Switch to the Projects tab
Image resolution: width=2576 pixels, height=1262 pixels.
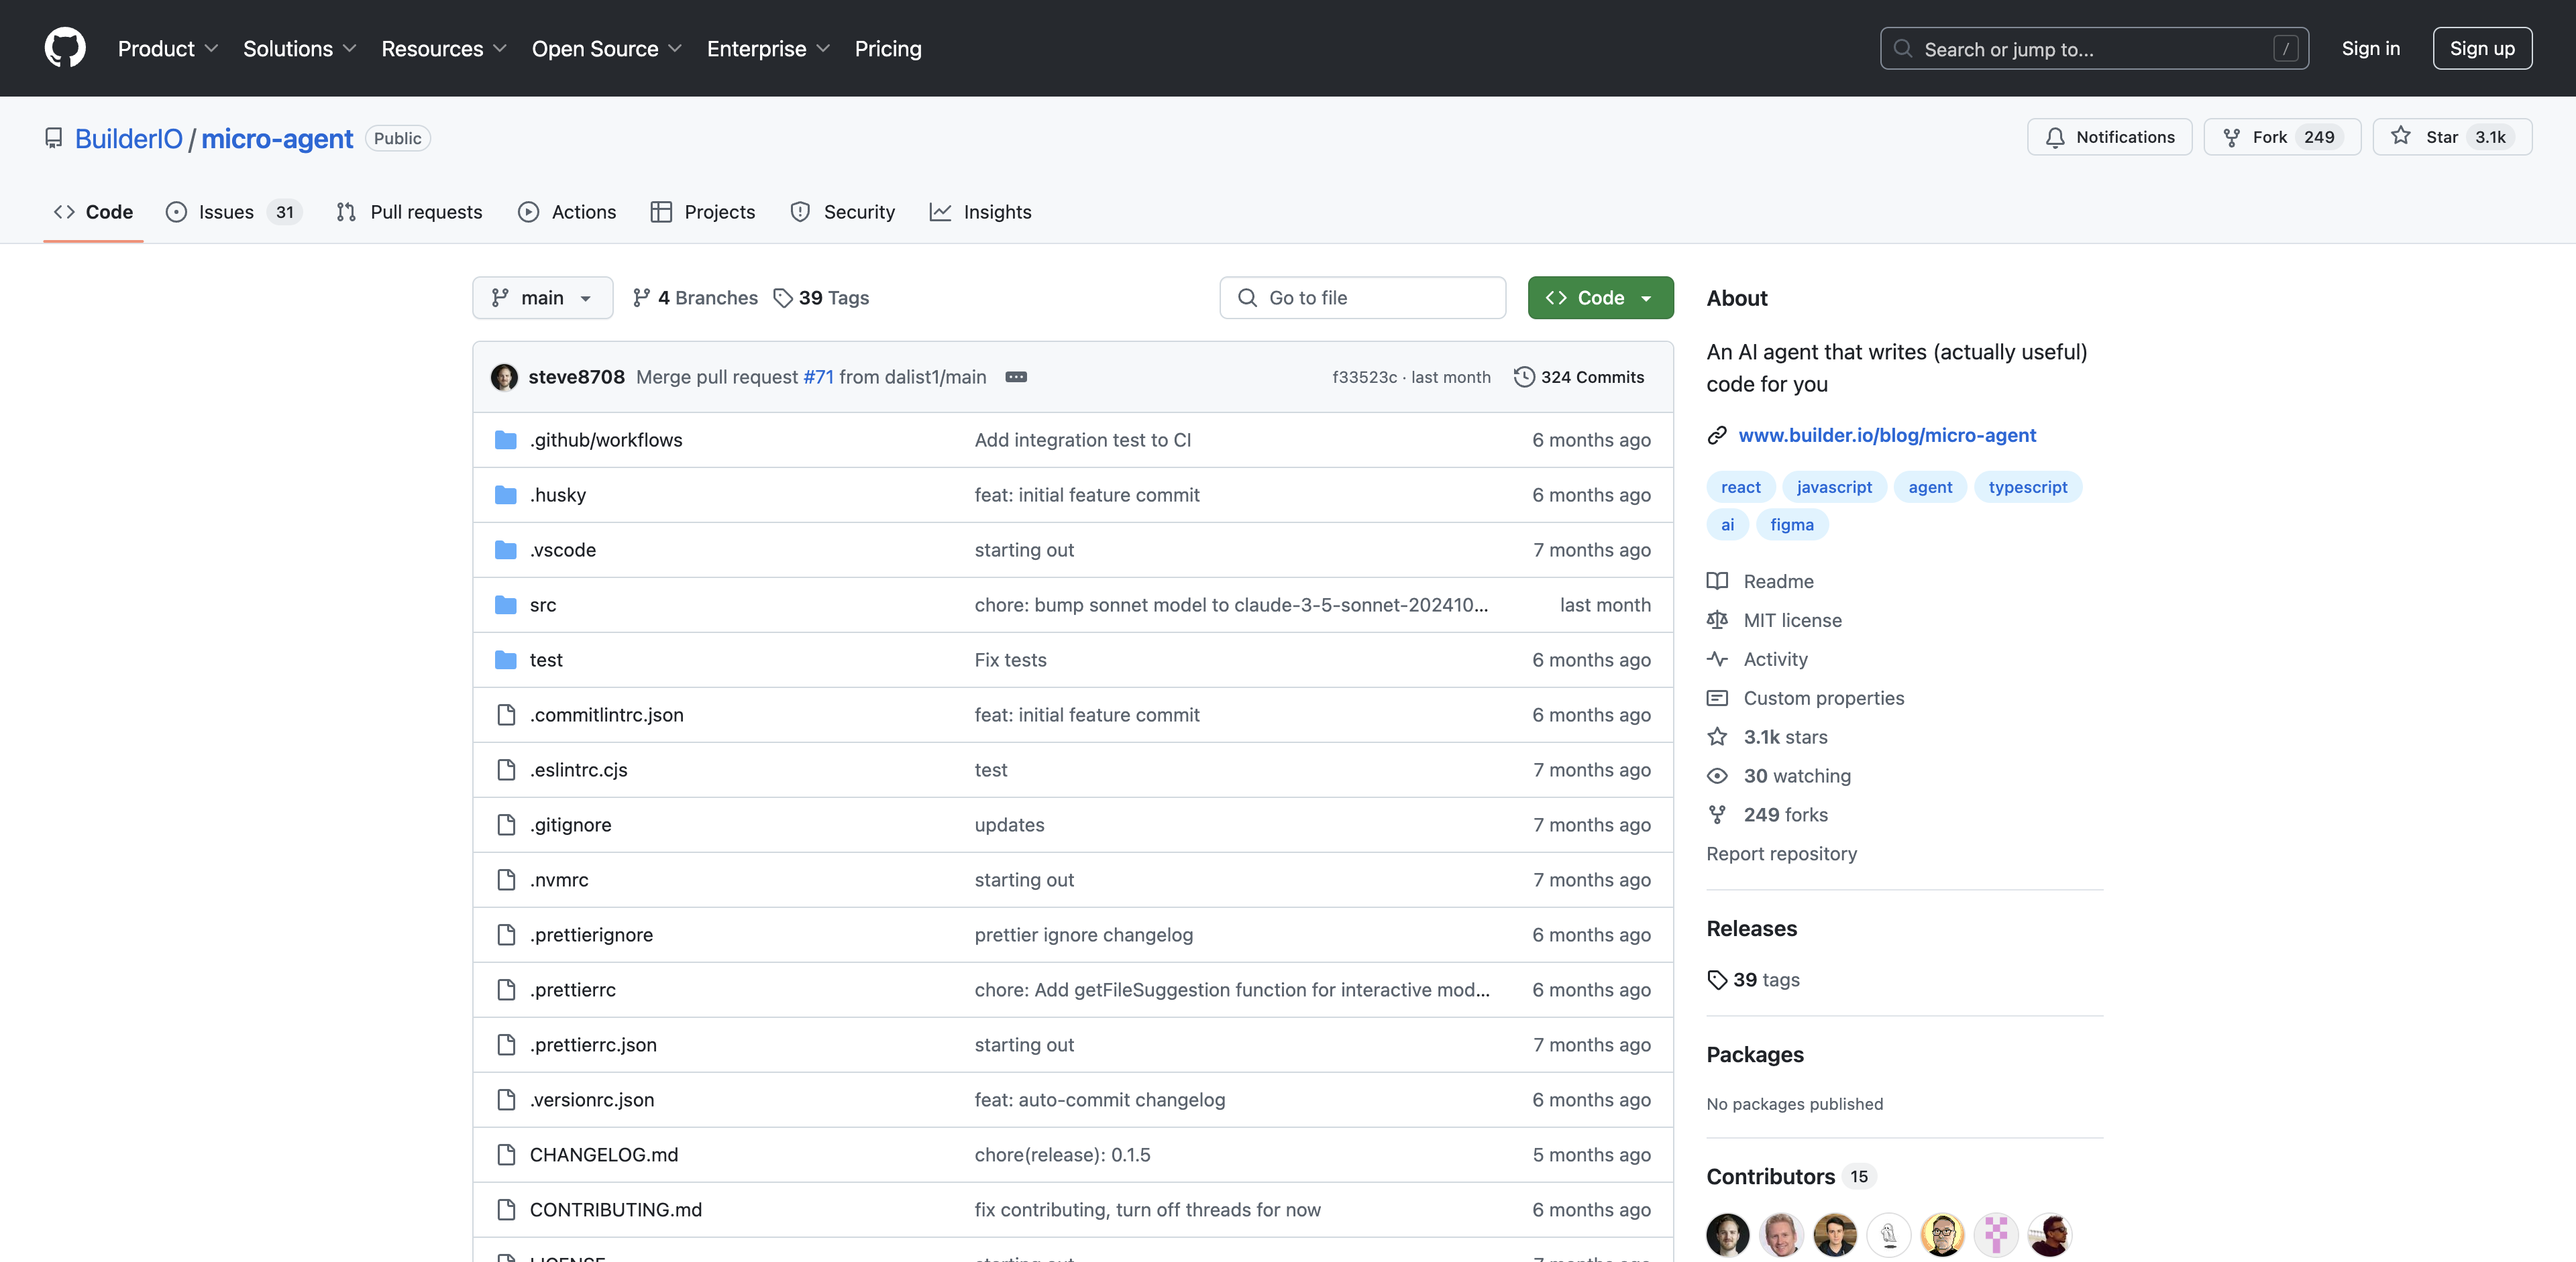[703, 212]
